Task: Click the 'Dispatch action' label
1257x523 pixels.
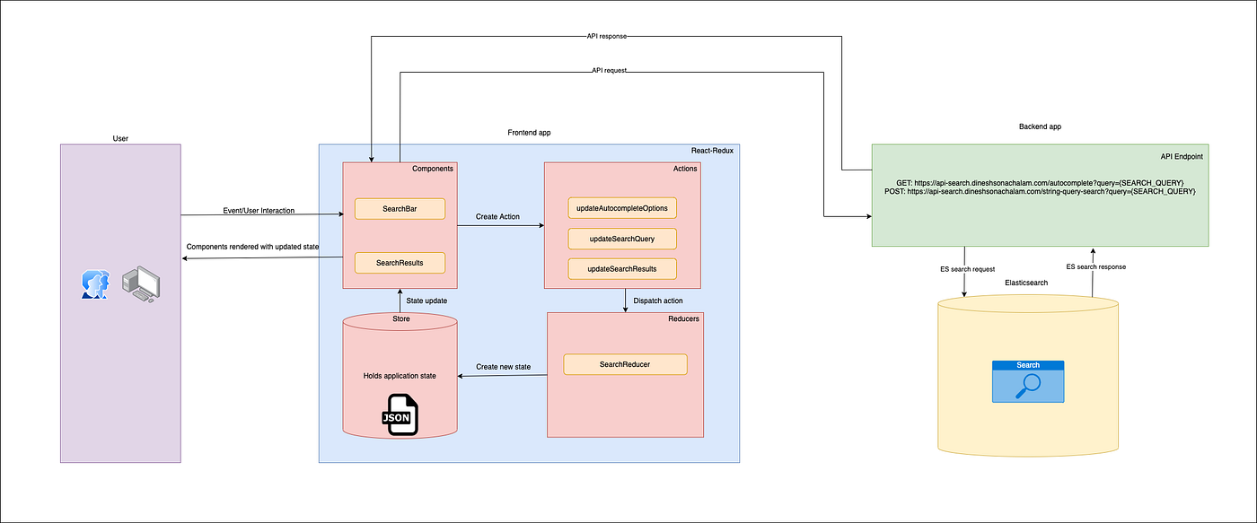Action: [x=658, y=300]
